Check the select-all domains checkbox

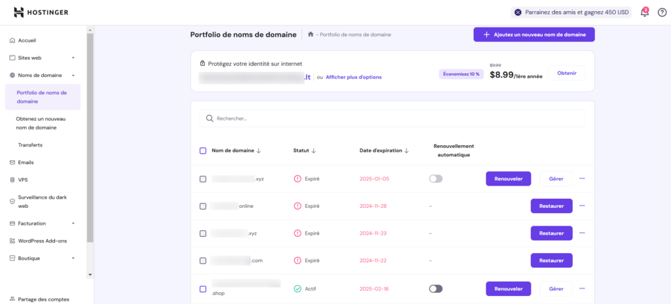(202, 151)
